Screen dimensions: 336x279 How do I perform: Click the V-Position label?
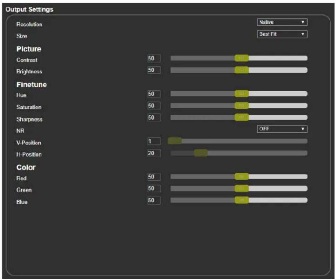point(29,143)
